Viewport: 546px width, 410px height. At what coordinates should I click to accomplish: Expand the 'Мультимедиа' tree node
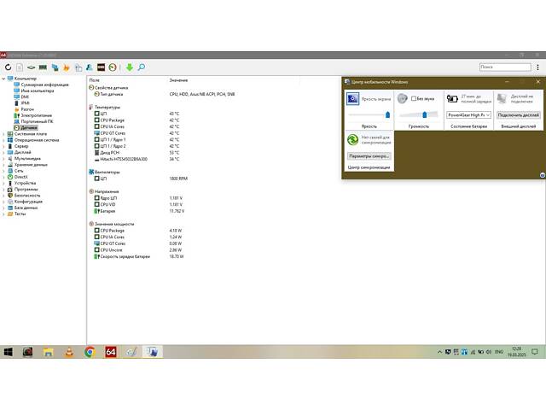point(3,159)
